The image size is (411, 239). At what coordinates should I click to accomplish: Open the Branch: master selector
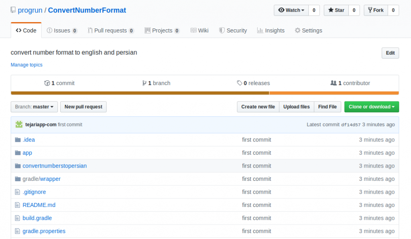34,107
